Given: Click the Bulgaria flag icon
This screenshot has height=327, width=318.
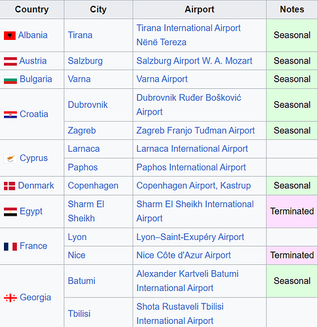Looking at the screenshot, I should 10,80.
